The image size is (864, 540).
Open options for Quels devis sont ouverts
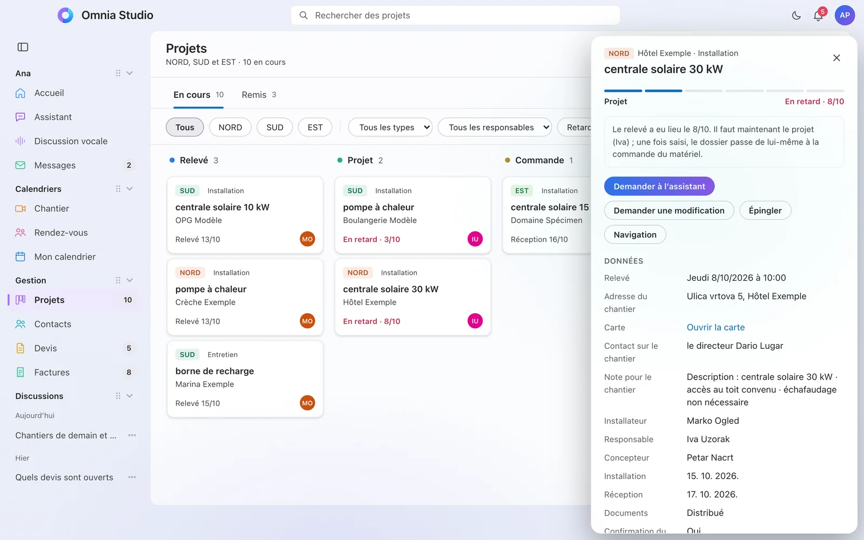click(132, 477)
